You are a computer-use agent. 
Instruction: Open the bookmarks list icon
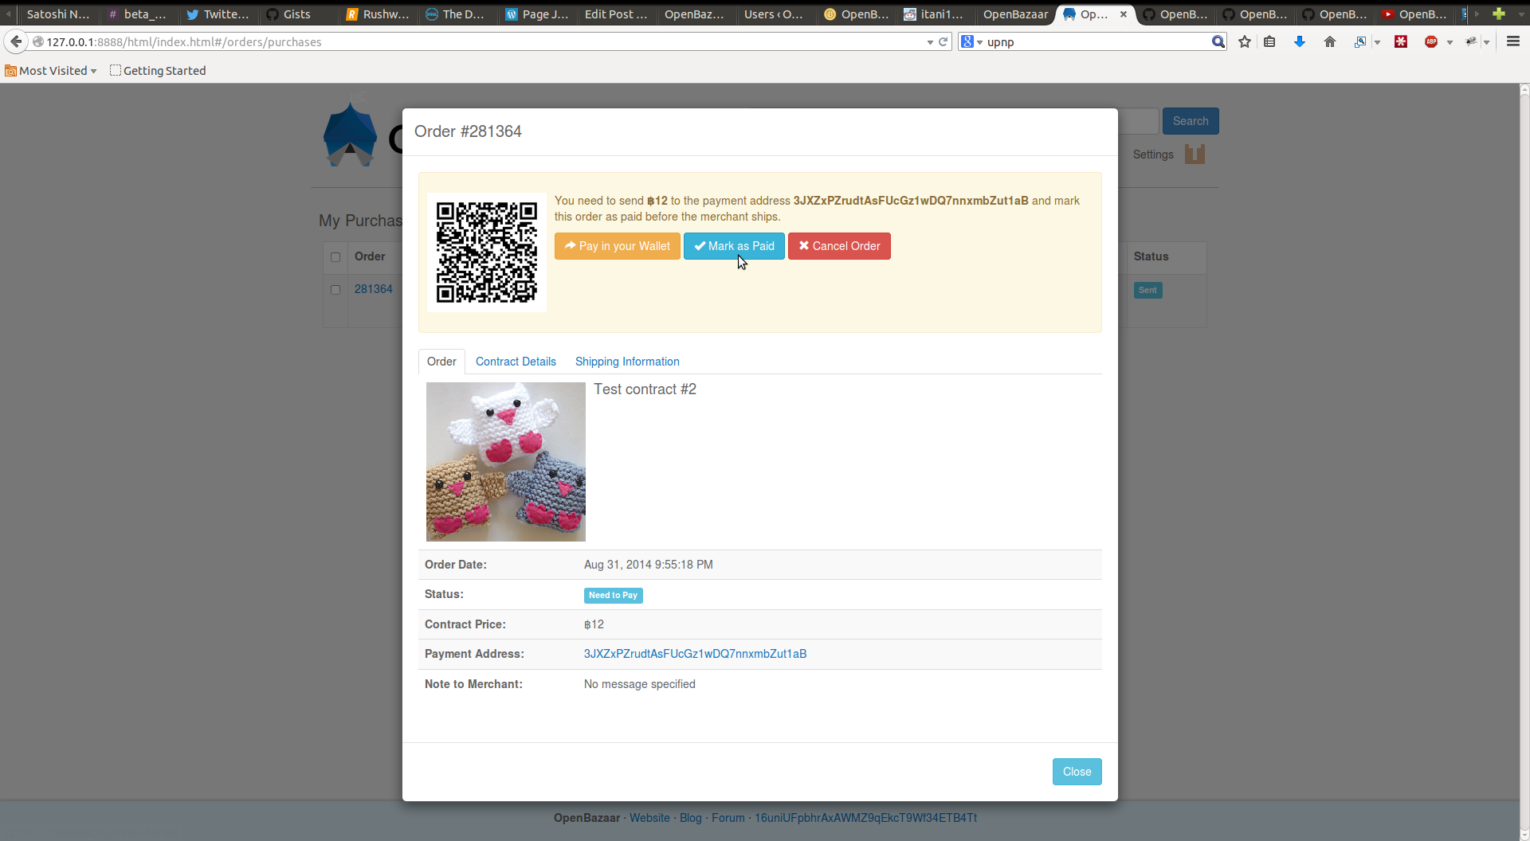(x=1270, y=41)
